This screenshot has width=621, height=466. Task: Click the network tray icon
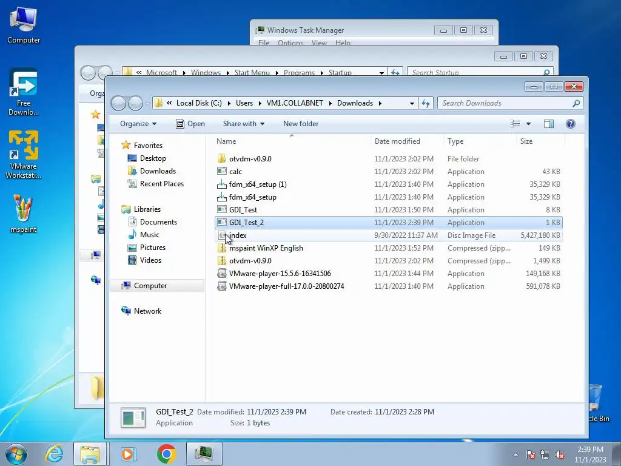point(545,455)
